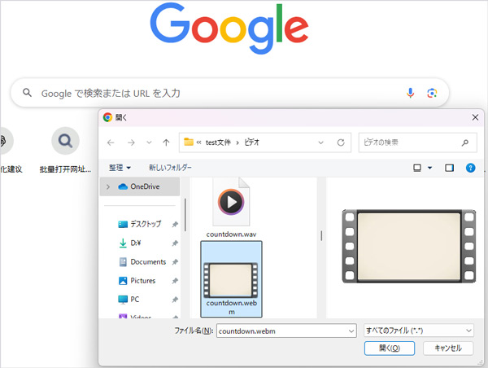Expand the OneDrive tree node
The width and height of the screenshot is (488, 368).
108,186
